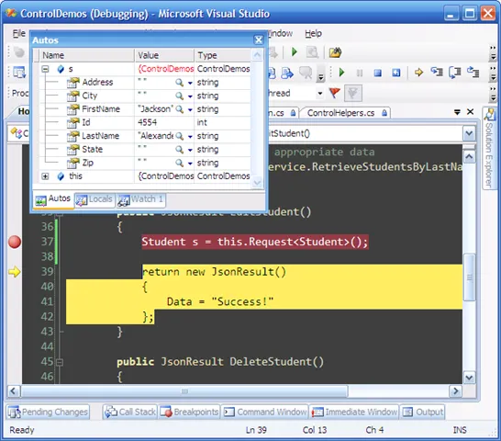Screen dimensions: 501x441
Task: Open visualizer magnifier for LastName row
Action: click(180, 136)
